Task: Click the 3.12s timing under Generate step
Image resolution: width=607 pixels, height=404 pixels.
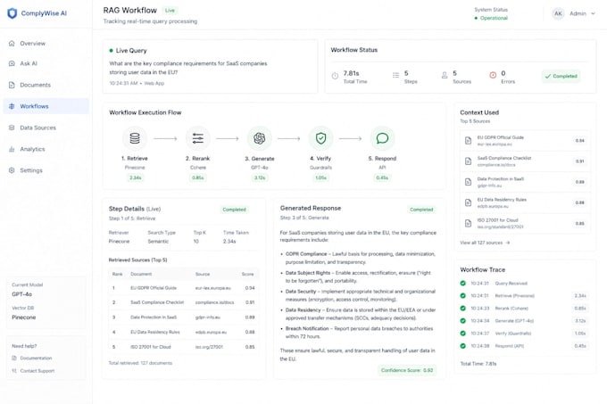Action: click(x=260, y=177)
